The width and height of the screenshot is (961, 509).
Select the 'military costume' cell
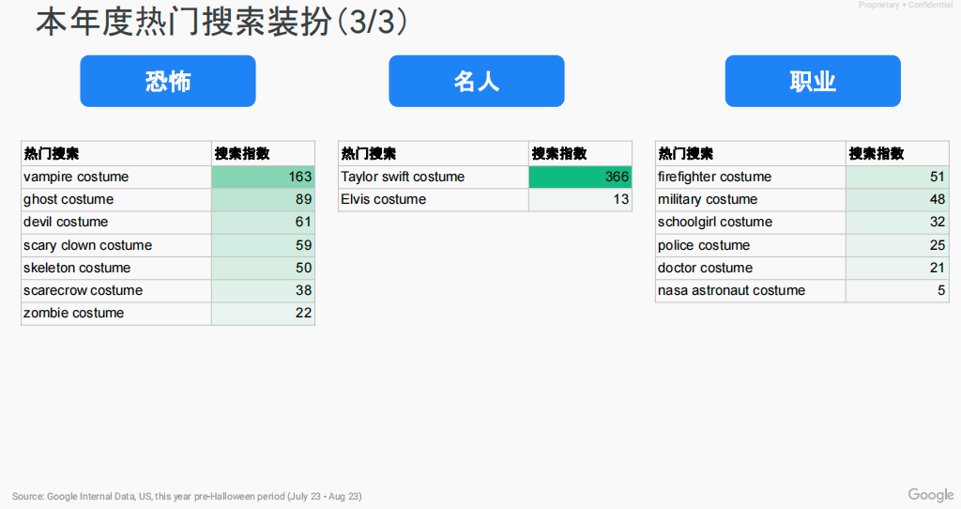[x=751, y=199]
